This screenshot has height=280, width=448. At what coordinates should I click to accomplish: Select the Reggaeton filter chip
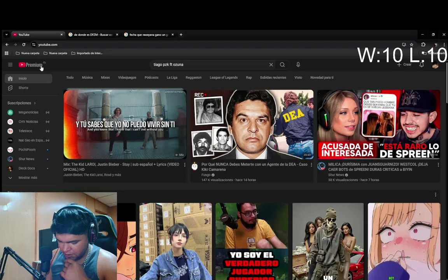[193, 77]
